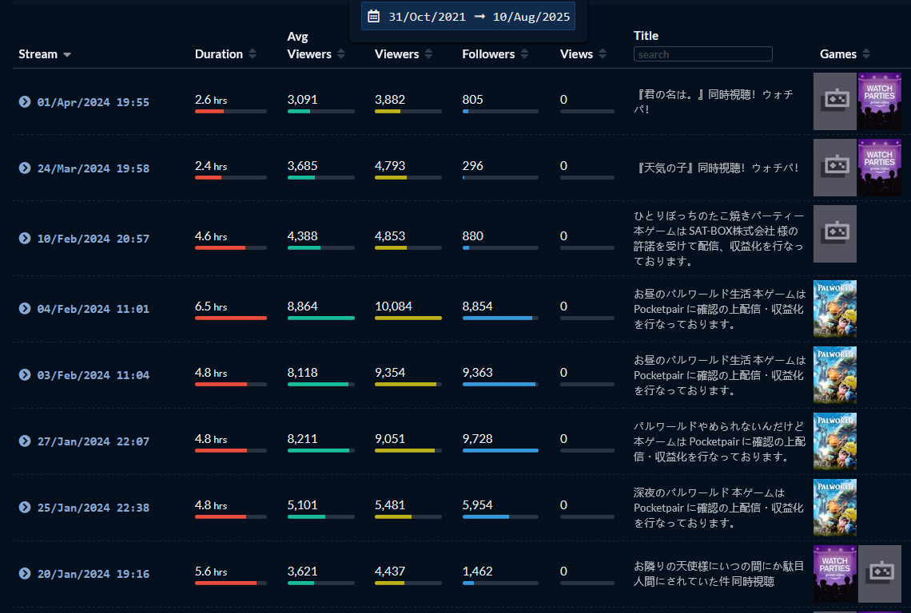Image resolution: width=911 pixels, height=613 pixels.
Task: Open the 01/Apr/2024 19:55 stream link
Action: pos(93,102)
